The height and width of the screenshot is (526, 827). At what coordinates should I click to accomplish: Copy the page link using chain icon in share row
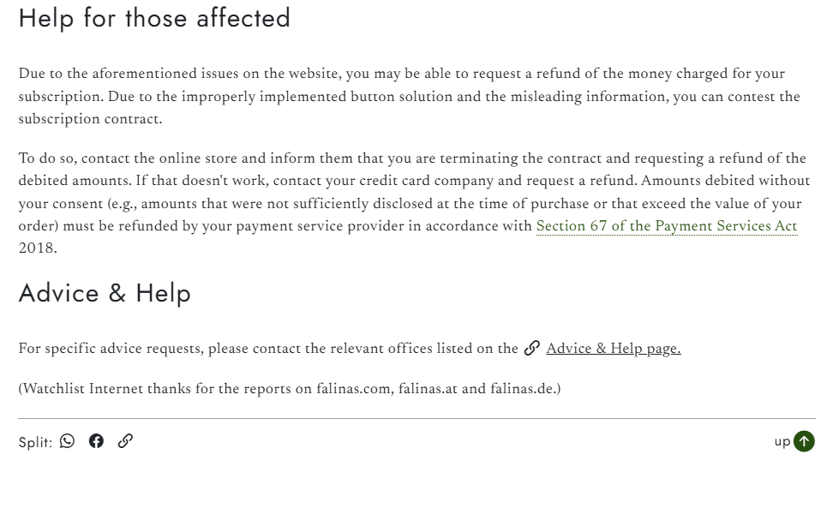[125, 441]
